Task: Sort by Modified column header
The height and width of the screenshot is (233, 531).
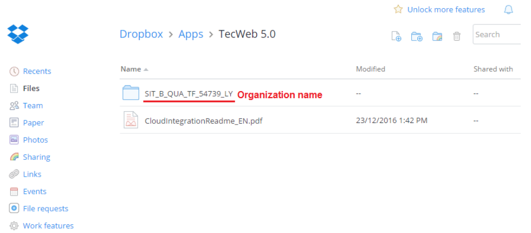Action: [x=370, y=69]
